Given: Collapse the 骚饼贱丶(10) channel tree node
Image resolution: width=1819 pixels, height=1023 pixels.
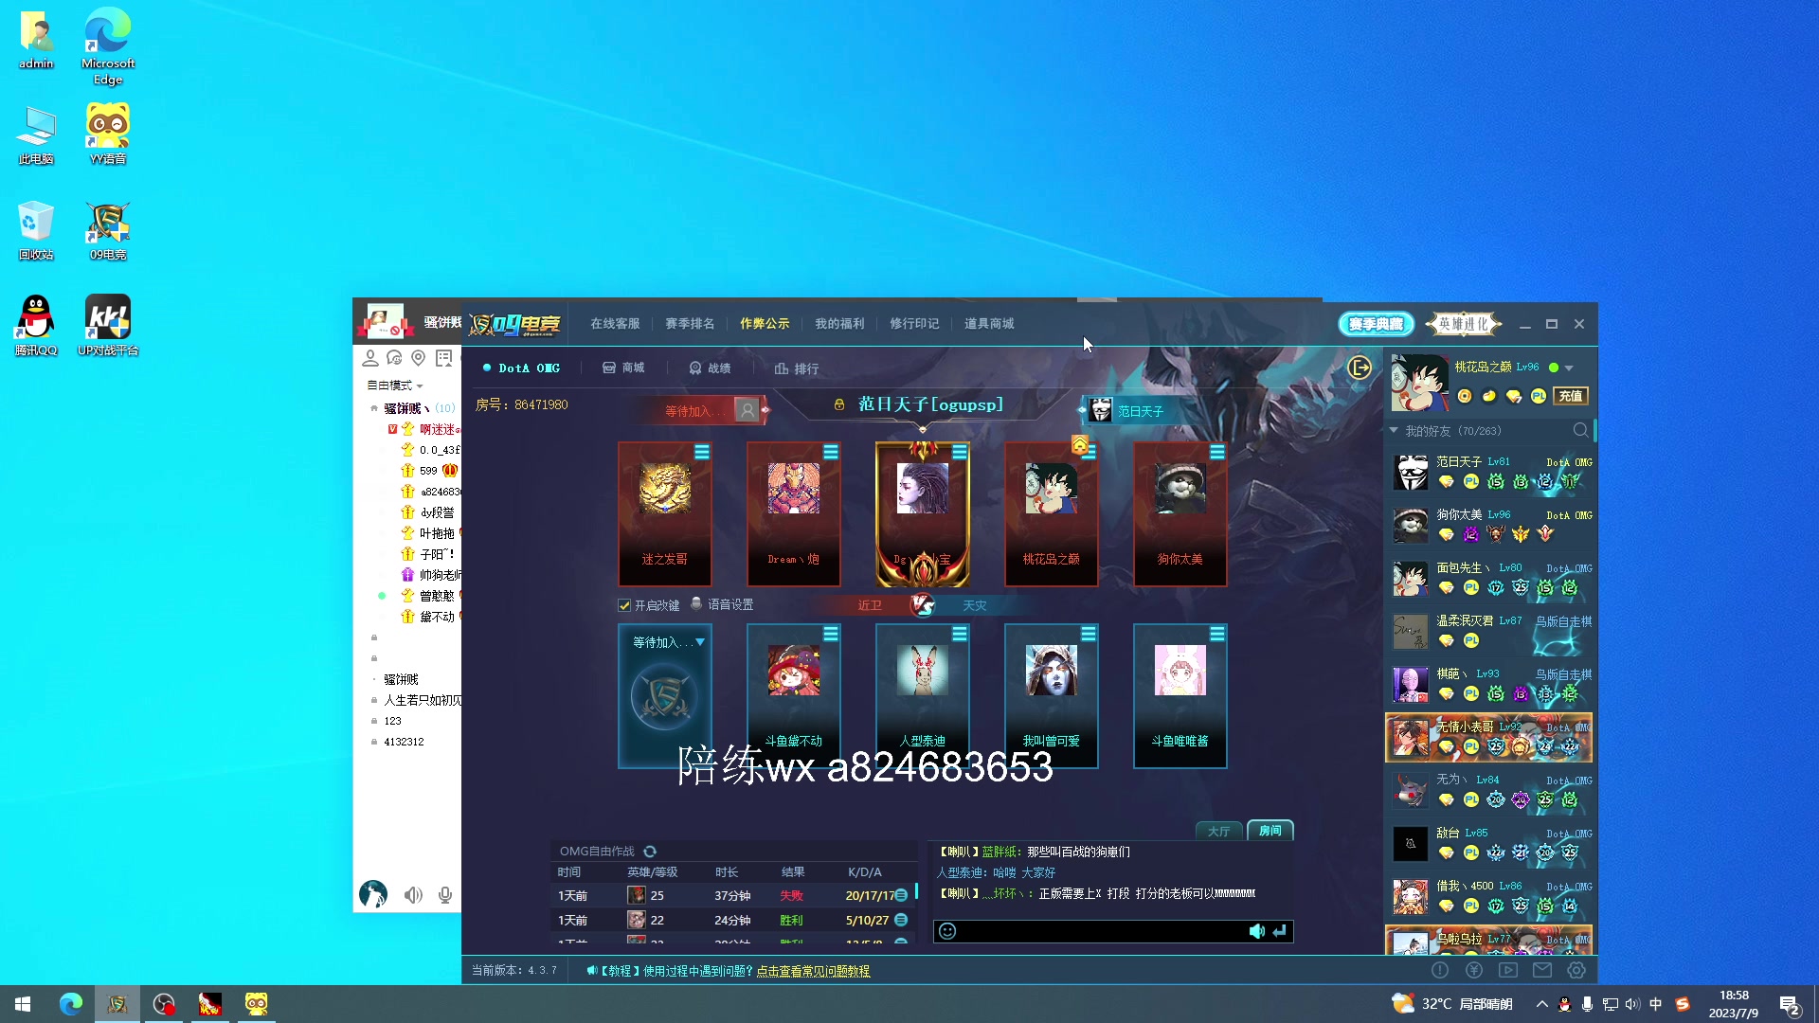Looking at the screenshot, I should point(374,408).
